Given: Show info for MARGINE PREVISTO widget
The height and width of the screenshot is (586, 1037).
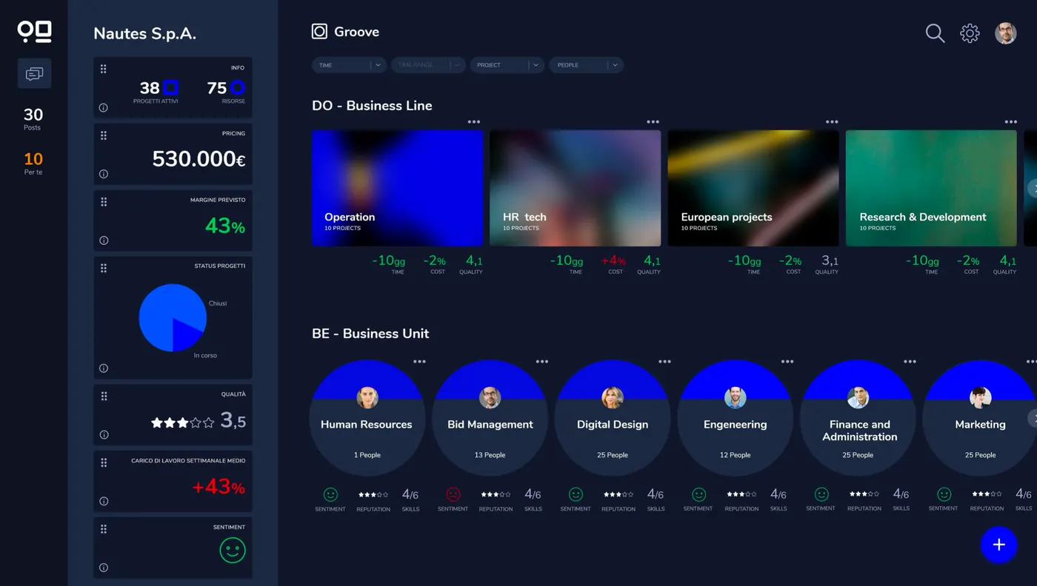Looking at the screenshot, I should [x=104, y=240].
